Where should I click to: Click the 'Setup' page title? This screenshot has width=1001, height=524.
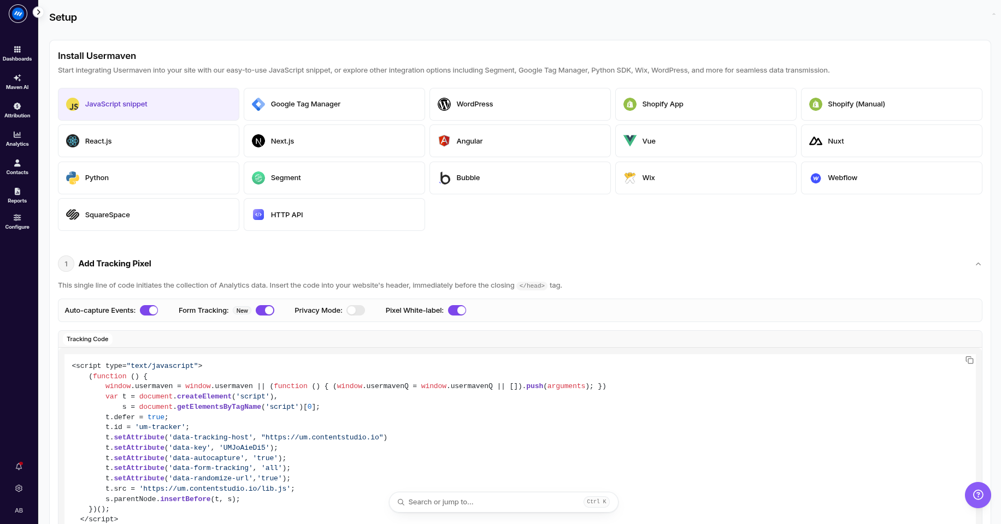coord(63,17)
